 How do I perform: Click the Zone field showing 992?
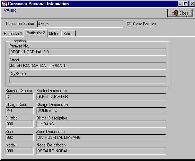pos(19,137)
